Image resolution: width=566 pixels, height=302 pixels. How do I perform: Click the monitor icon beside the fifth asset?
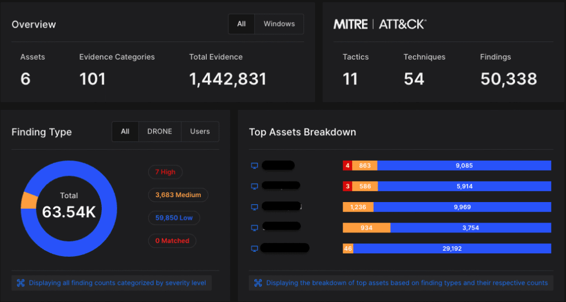pos(255,248)
